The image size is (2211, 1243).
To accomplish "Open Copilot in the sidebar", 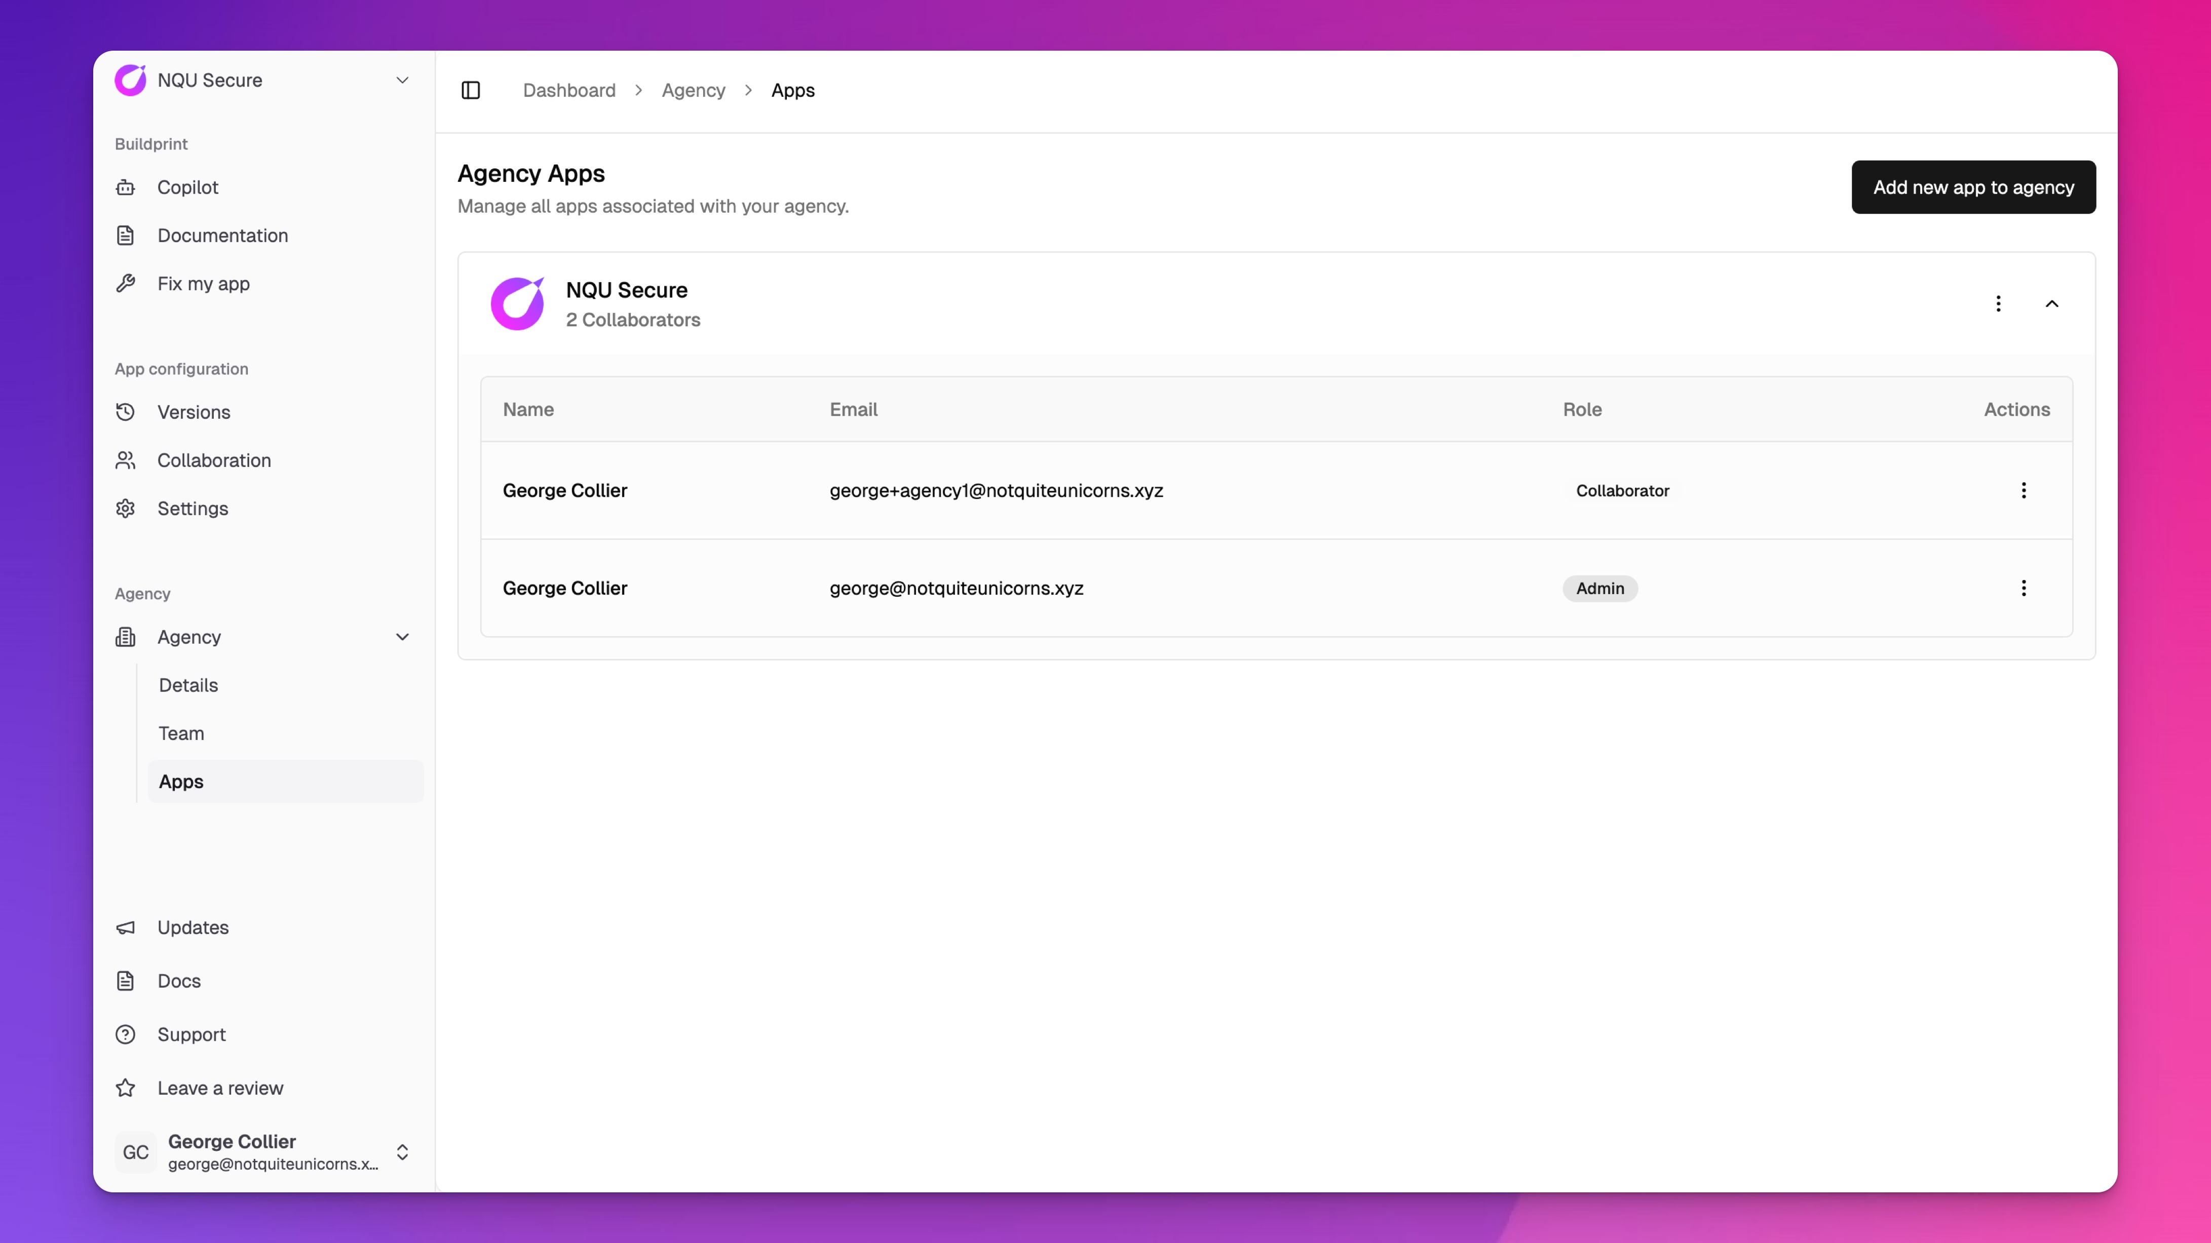I will [263, 187].
